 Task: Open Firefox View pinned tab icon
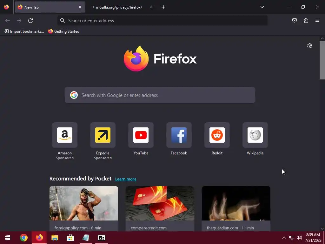pyautogui.click(x=6, y=7)
